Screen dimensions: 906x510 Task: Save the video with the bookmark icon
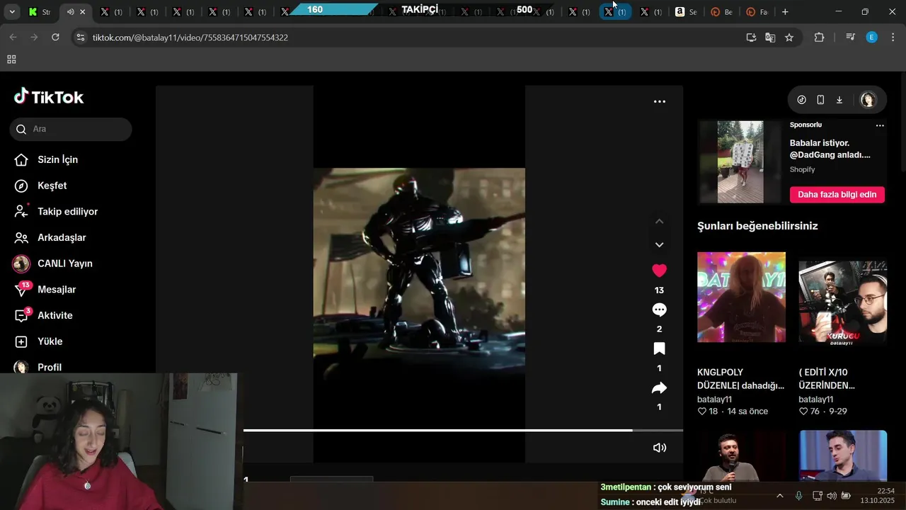tap(659, 348)
